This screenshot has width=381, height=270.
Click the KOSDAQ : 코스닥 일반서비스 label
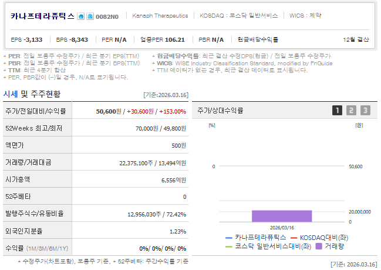(x=238, y=15)
